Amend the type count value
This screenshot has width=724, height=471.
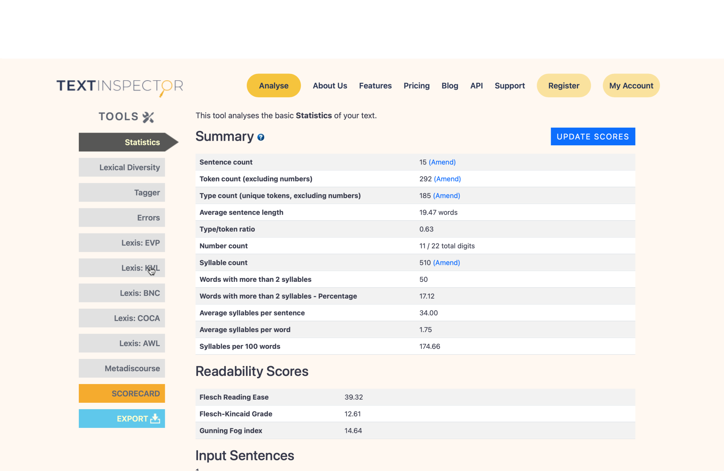pos(446,196)
